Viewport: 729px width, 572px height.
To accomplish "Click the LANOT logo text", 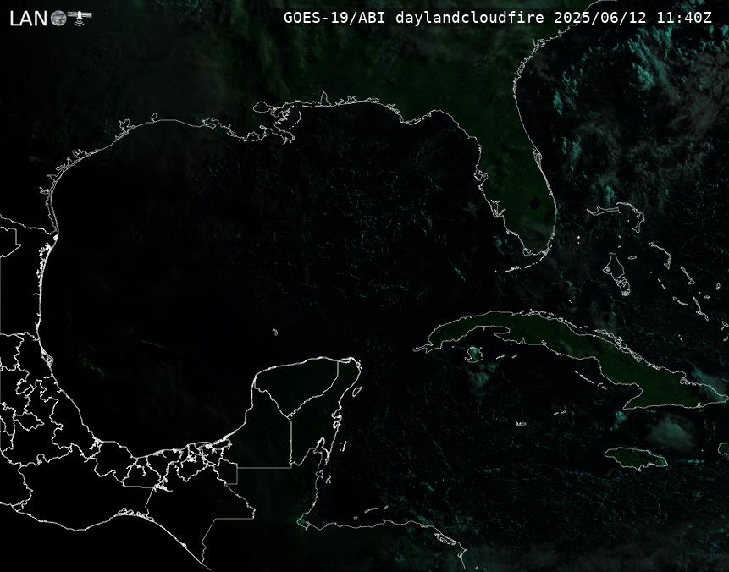I will (x=51, y=18).
